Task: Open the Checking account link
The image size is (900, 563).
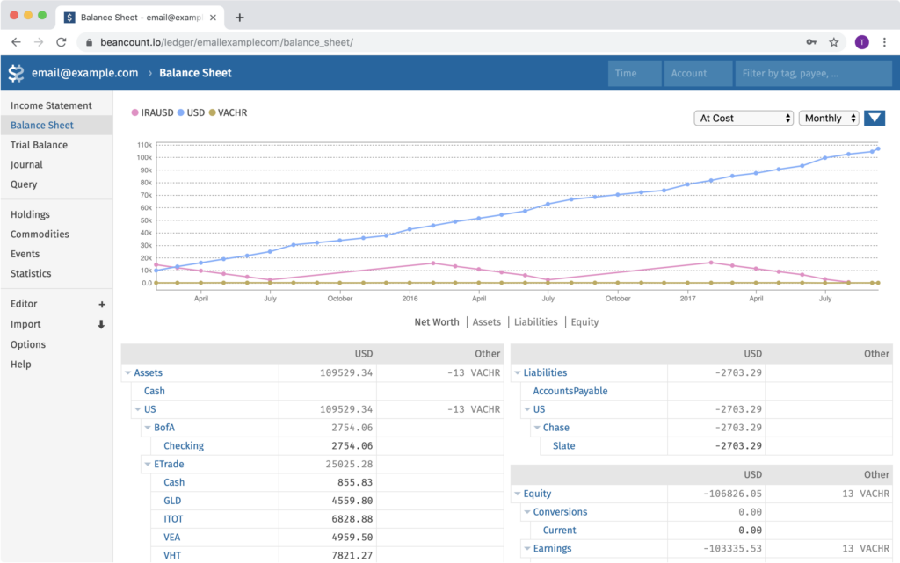Action: (x=184, y=446)
